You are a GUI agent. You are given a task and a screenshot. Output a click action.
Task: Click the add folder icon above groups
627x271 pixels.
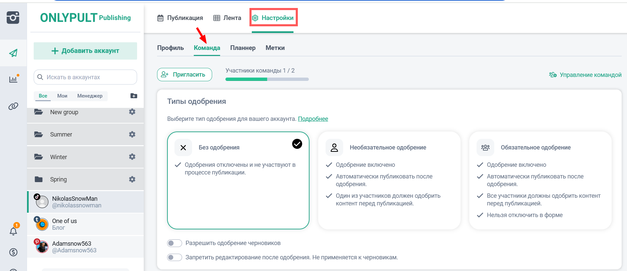pyautogui.click(x=134, y=96)
